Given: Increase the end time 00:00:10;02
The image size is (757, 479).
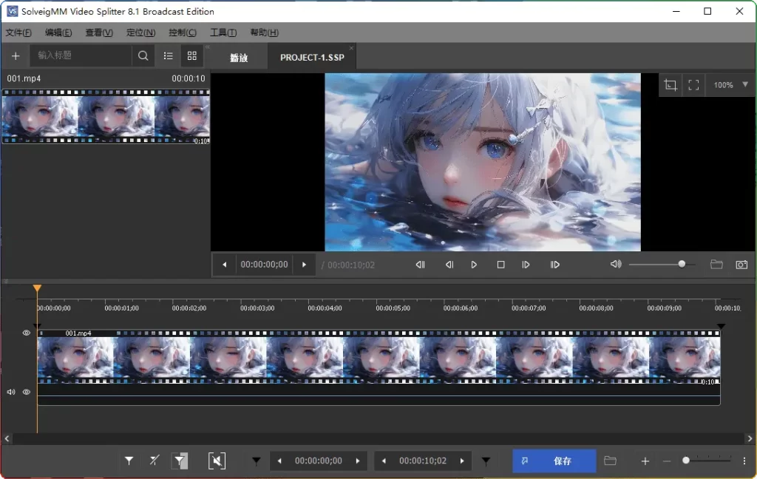Looking at the screenshot, I should pyautogui.click(x=462, y=461).
